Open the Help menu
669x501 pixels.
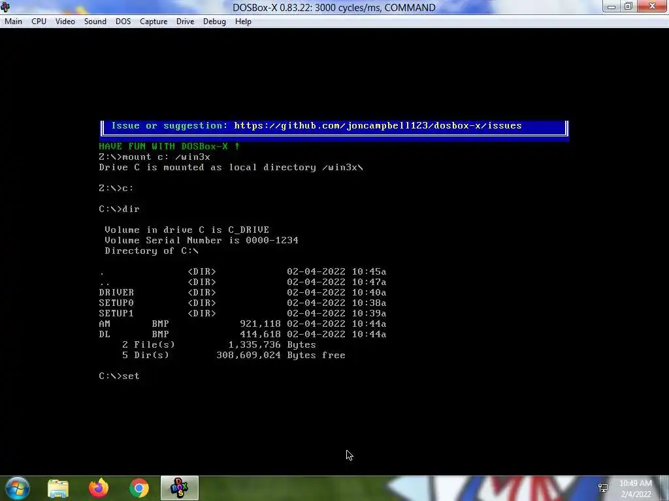(243, 22)
